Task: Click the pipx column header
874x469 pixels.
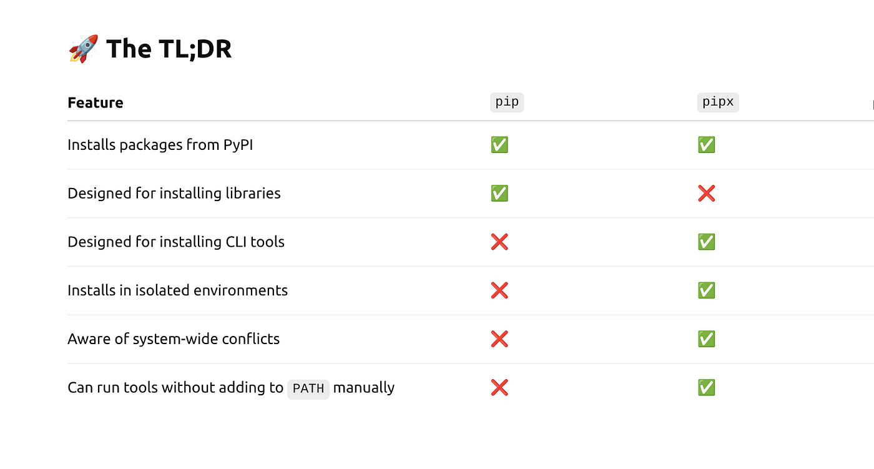Action: [718, 102]
